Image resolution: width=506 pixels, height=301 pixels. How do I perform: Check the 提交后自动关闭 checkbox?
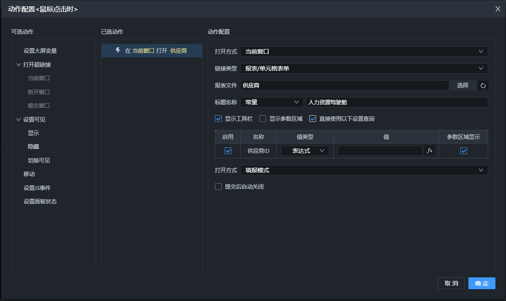tap(218, 187)
